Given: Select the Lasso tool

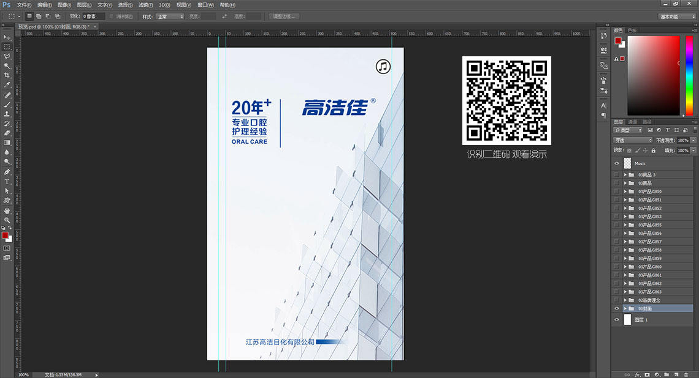Looking at the screenshot, I should click(7, 56).
